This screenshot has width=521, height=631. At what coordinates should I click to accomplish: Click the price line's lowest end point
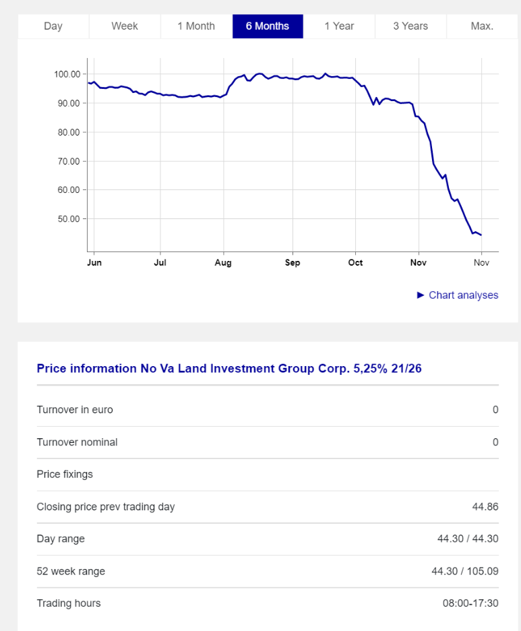coord(481,235)
